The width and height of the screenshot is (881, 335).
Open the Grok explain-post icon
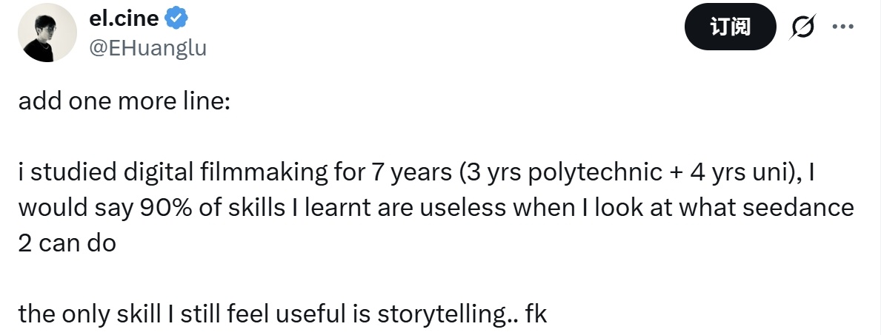tap(803, 28)
